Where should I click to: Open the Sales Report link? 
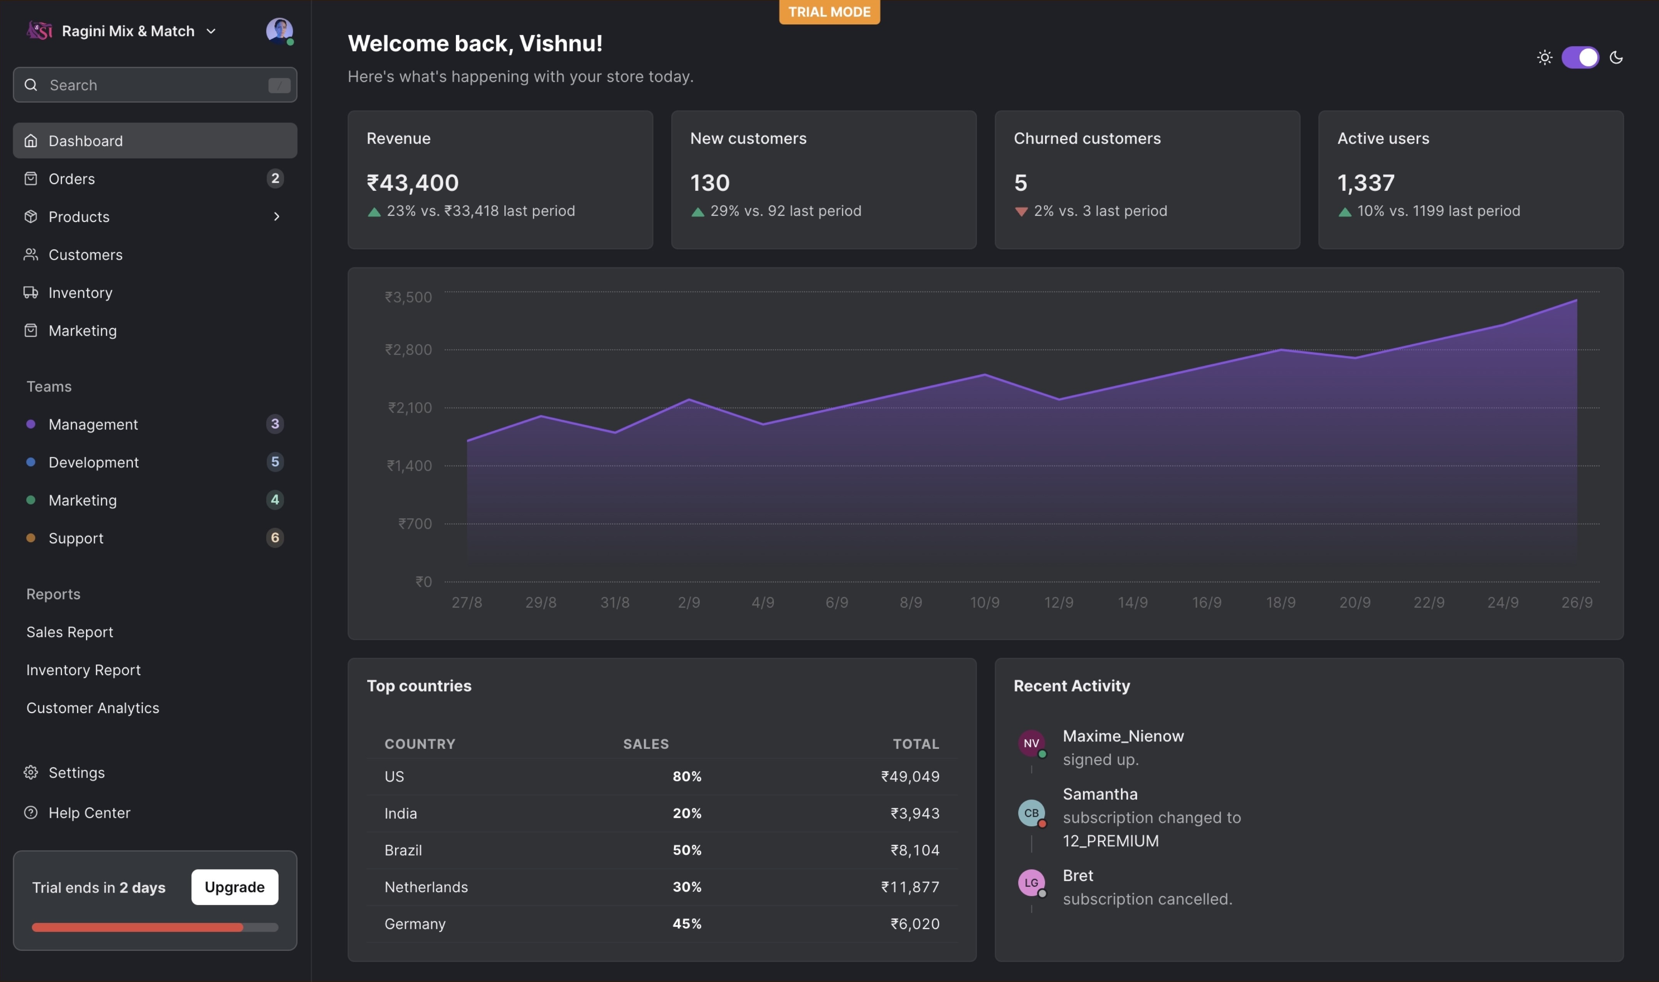pos(69,632)
